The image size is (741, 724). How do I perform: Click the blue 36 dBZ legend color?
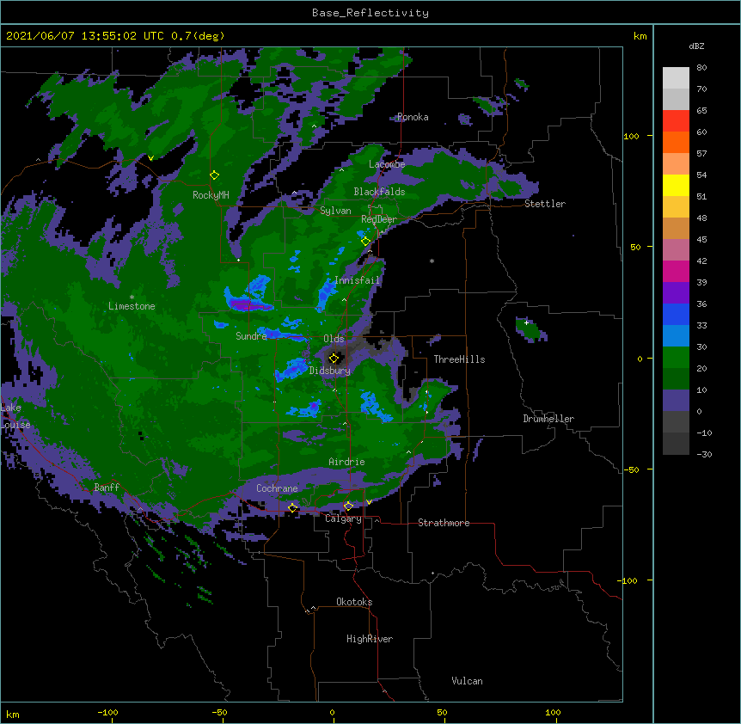(x=676, y=314)
